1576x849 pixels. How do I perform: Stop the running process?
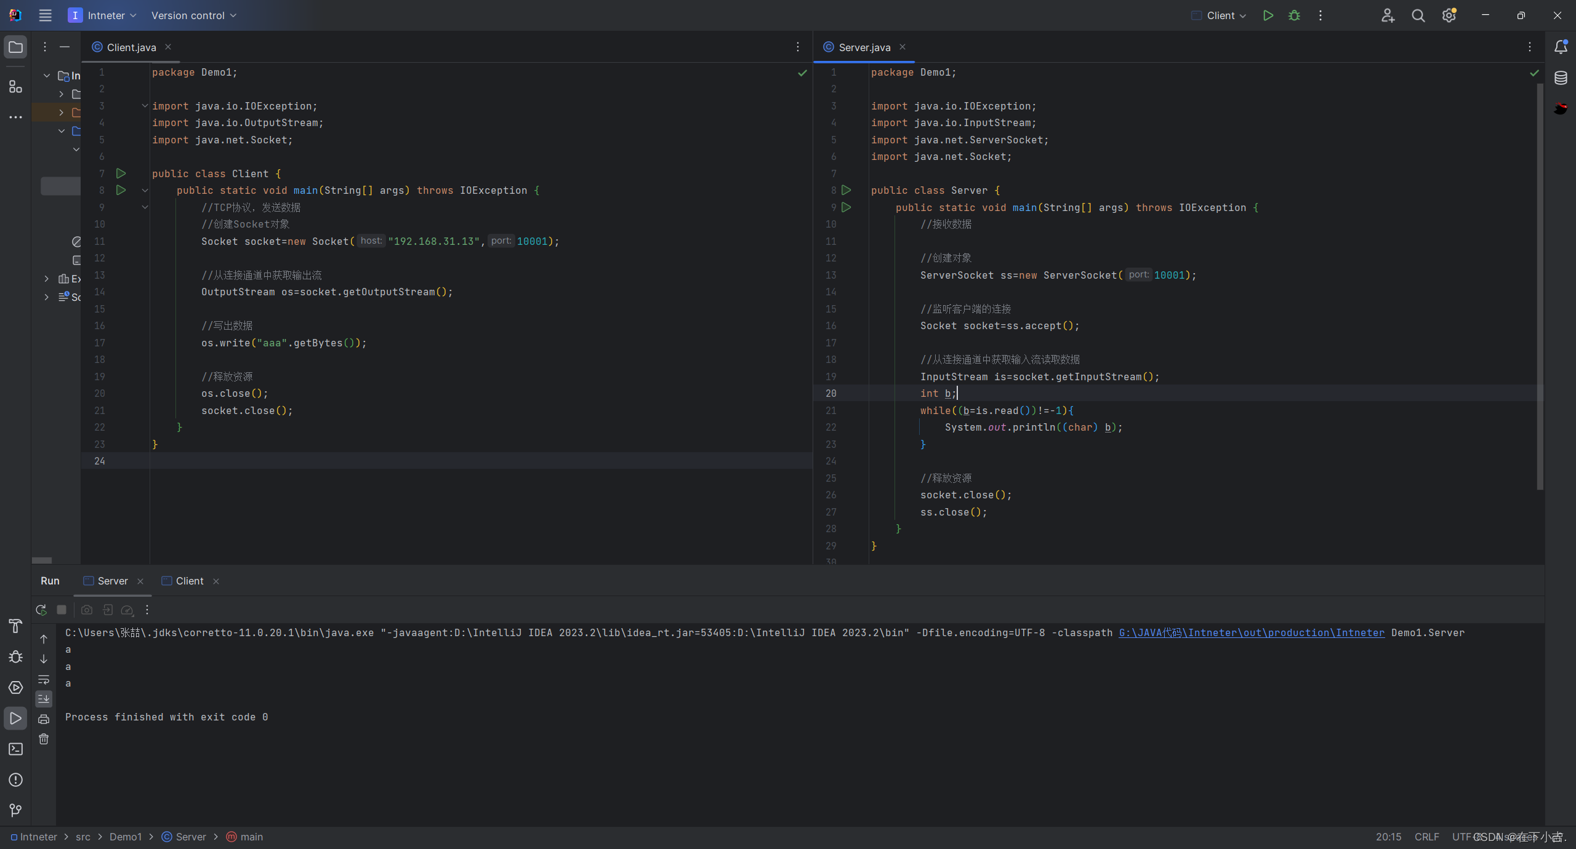click(x=62, y=610)
